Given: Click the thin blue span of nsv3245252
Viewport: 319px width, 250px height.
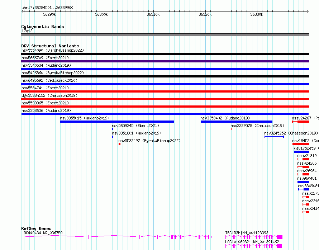Looking at the screenshot, I should click(274, 137).
